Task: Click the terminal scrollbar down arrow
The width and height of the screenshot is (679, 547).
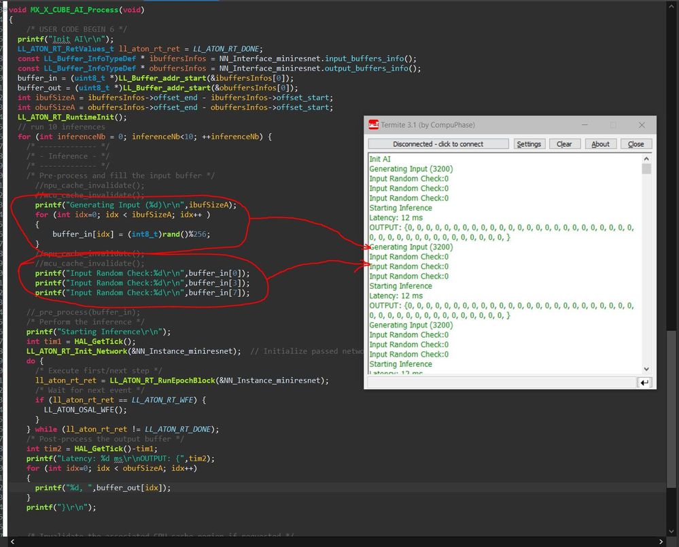Action: pos(646,369)
